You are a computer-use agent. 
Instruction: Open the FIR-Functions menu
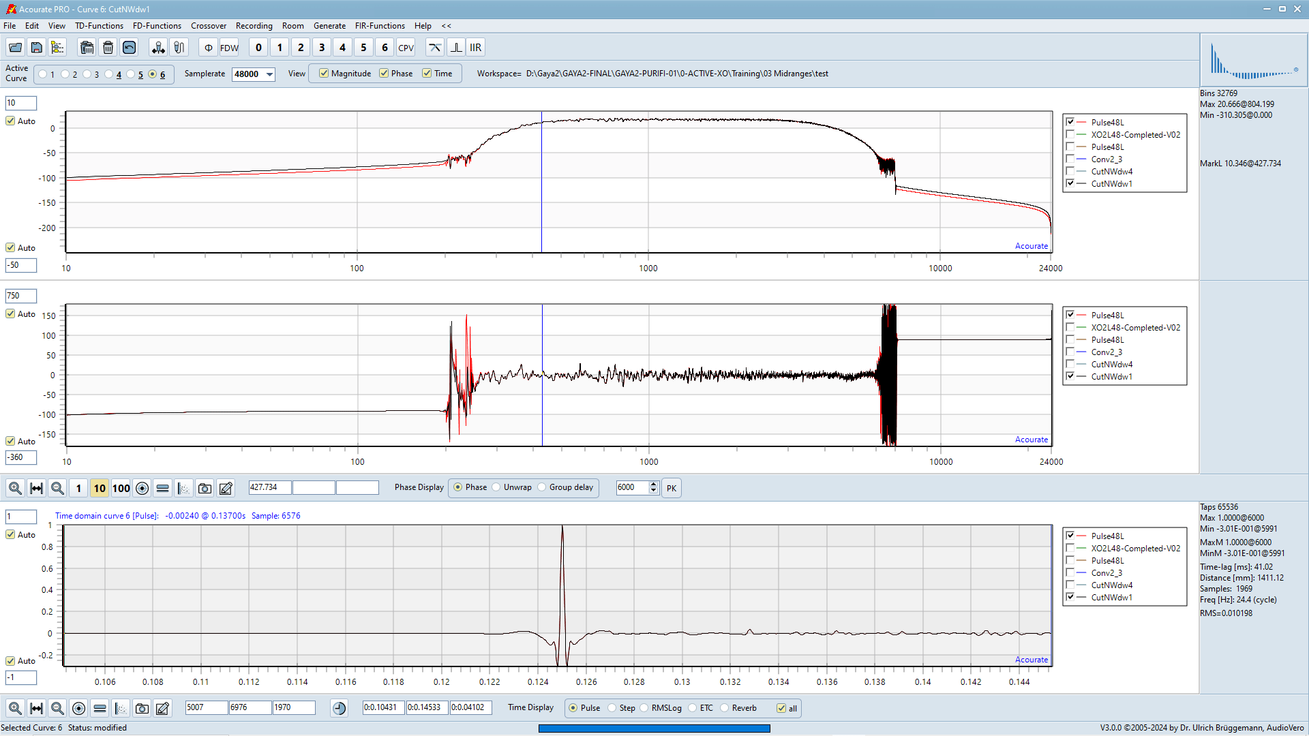[x=380, y=26]
